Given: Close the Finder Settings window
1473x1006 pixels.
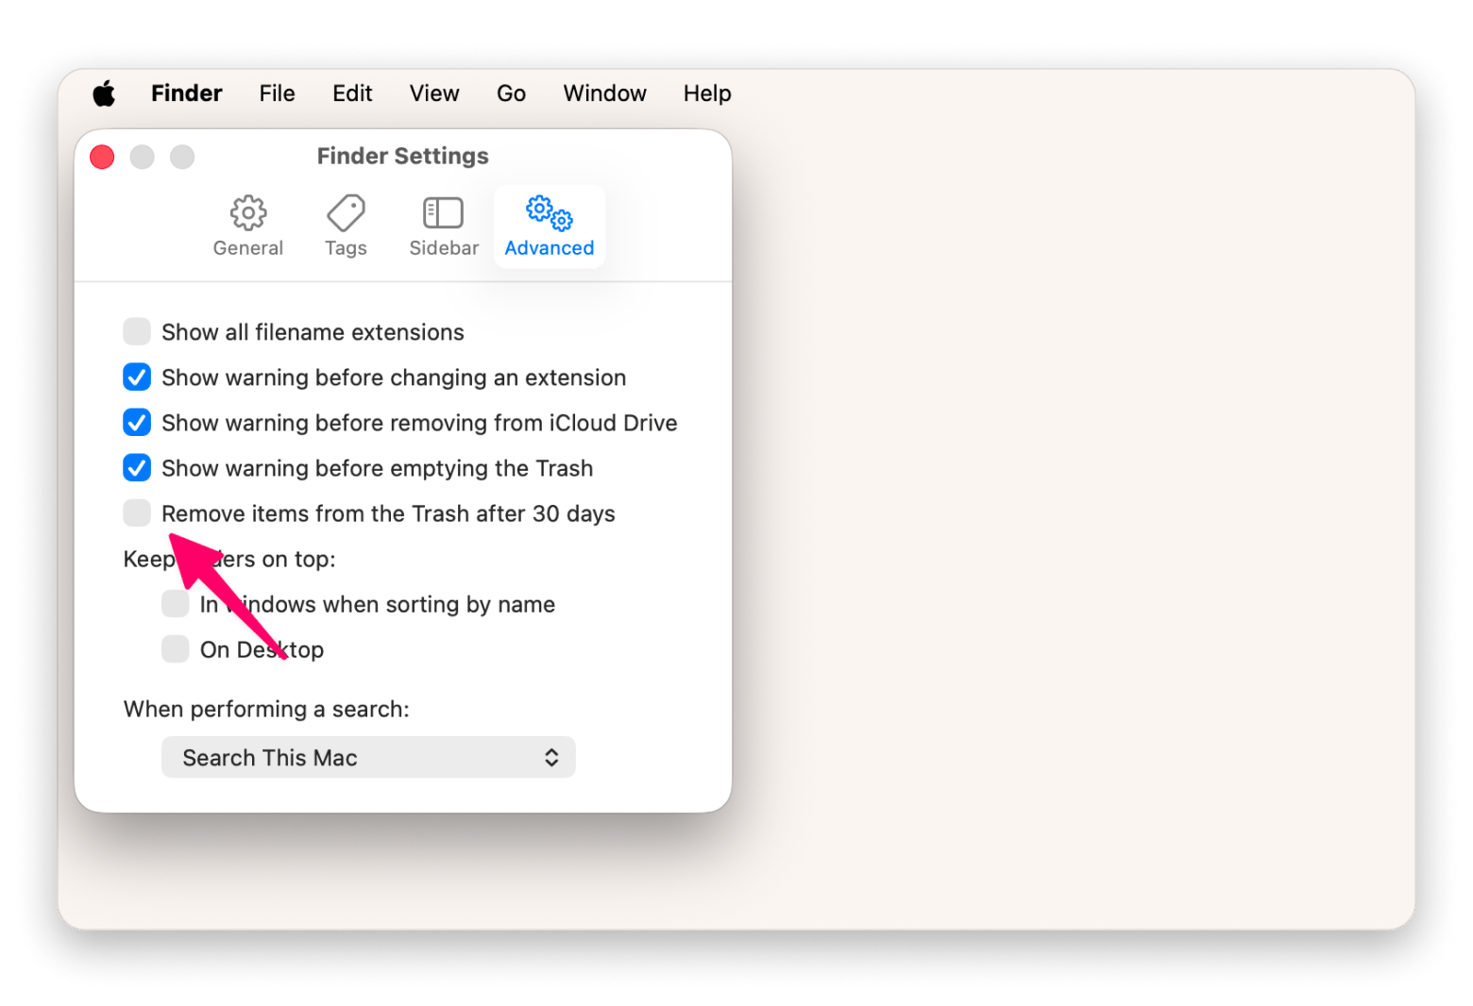Looking at the screenshot, I should tap(102, 157).
